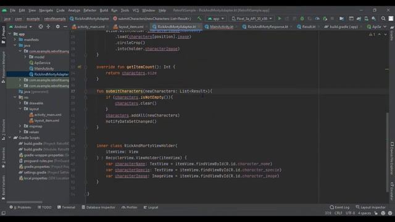Image resolution: width=395 pixels, height=222 pixels.
Task: Collapse the java folder node
Action: [15, 45]
